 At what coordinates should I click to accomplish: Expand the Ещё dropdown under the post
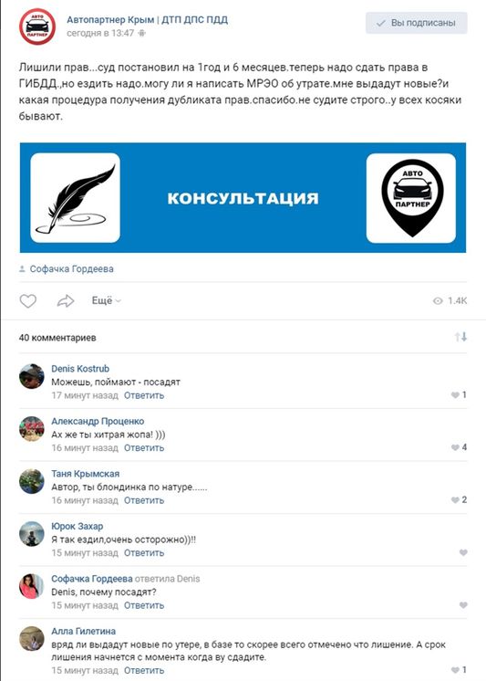point(106,300)
